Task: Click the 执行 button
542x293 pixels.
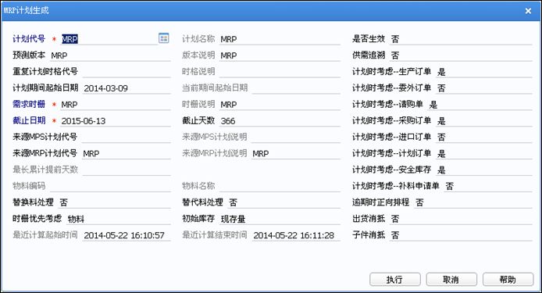Action: [x=394, y=280]
